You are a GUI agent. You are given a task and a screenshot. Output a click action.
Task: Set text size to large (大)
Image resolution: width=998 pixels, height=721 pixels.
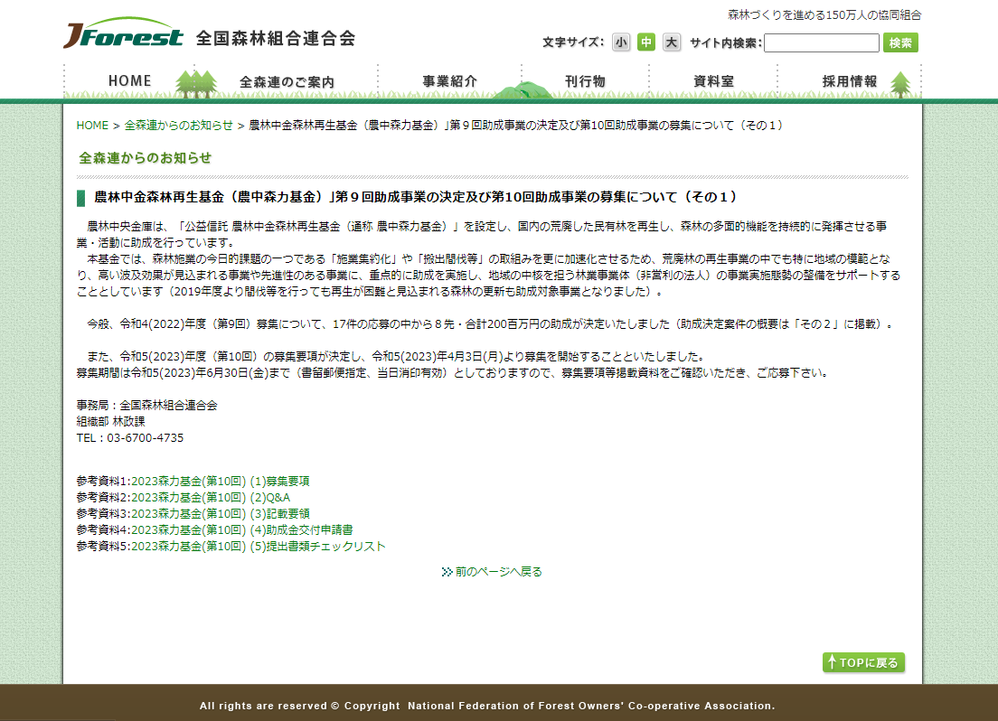[672, 42]
